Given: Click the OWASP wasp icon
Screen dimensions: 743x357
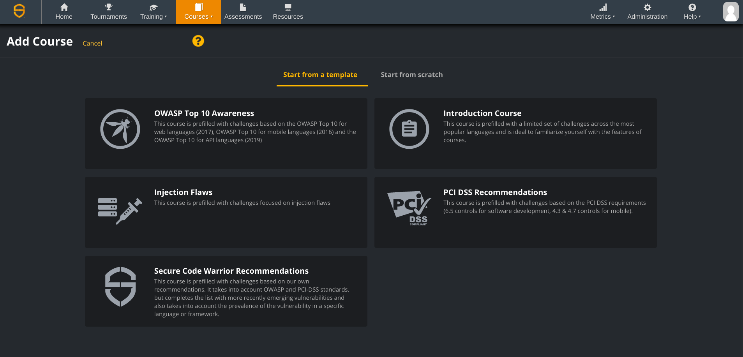Looking at the screenshot, I should click(x=120, y=129).
